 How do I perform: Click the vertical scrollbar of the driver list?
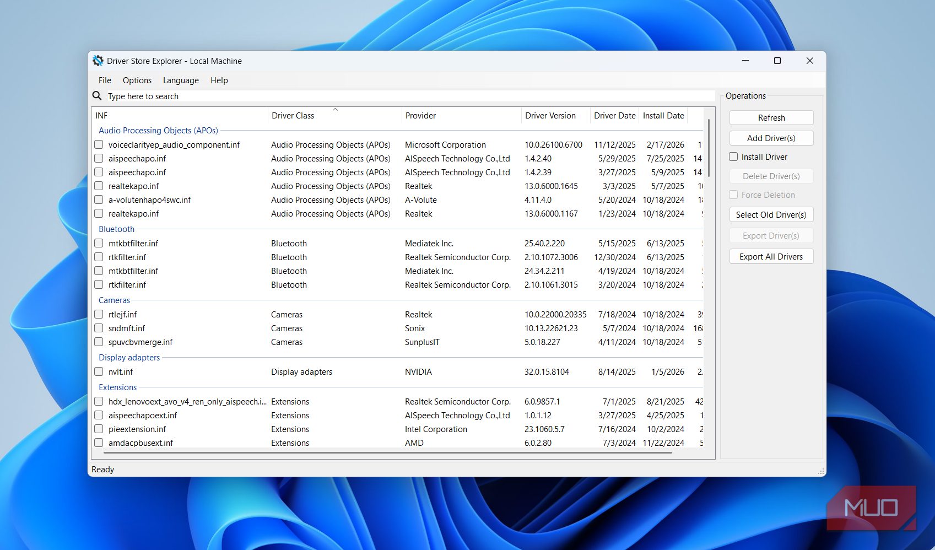coord(709,148)
